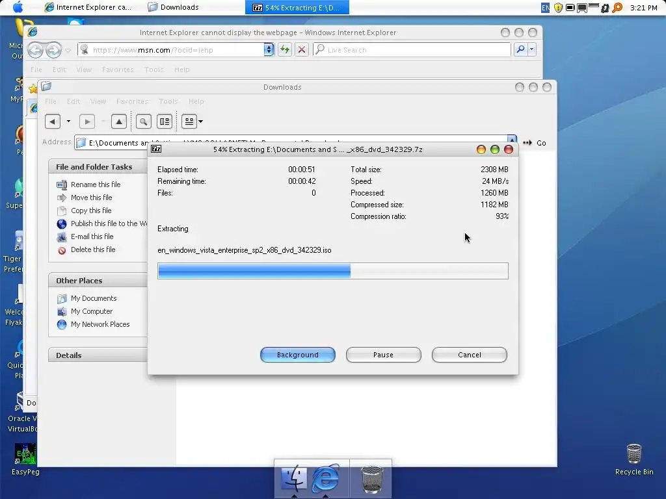Open Downloads window File menu
This screenshot has width=666, height=499.
pyautogui.click(x=51, y=101)
